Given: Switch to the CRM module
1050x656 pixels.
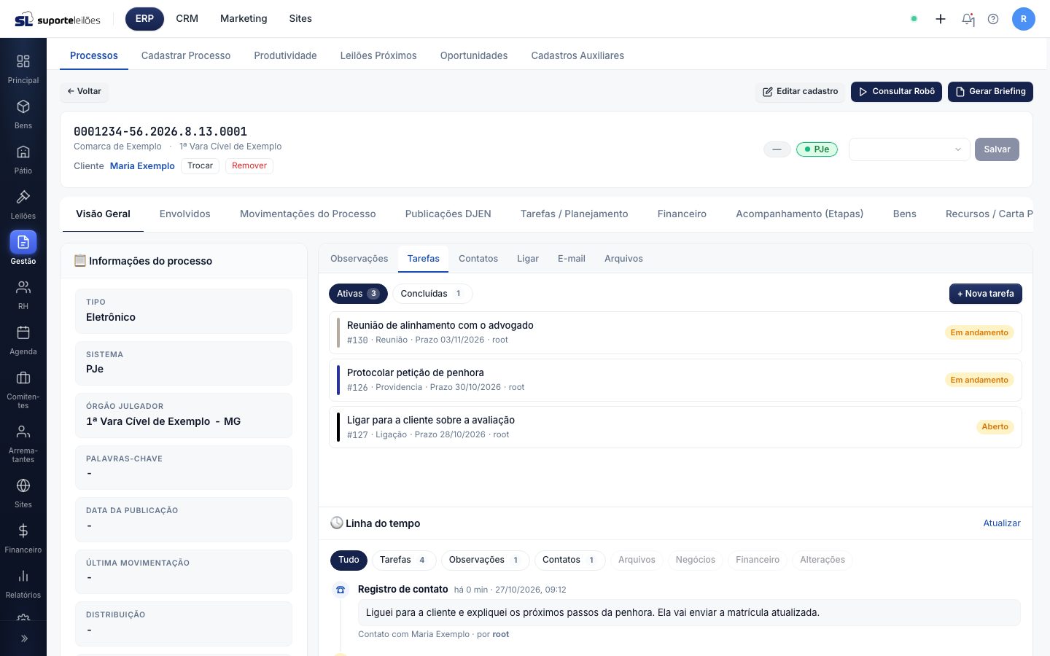Looking at the screenshot, I should 187,19.
